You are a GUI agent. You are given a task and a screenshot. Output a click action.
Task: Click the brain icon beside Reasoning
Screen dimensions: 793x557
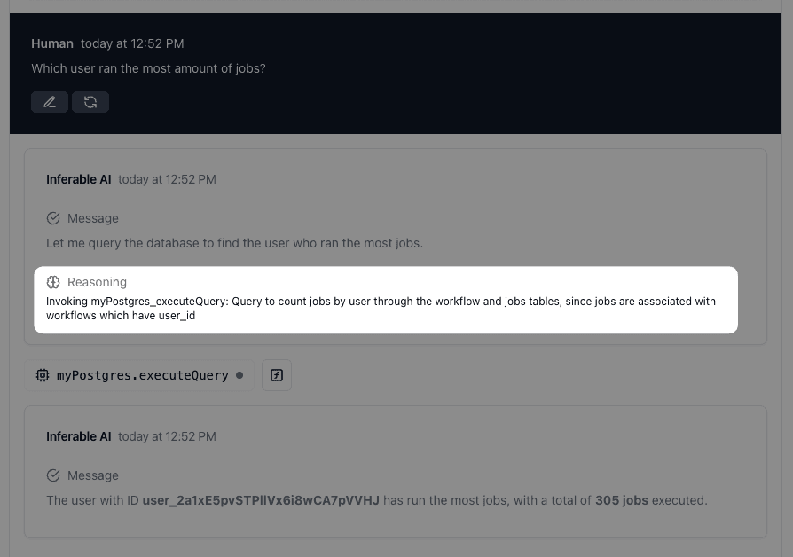(x=53, y=282)
